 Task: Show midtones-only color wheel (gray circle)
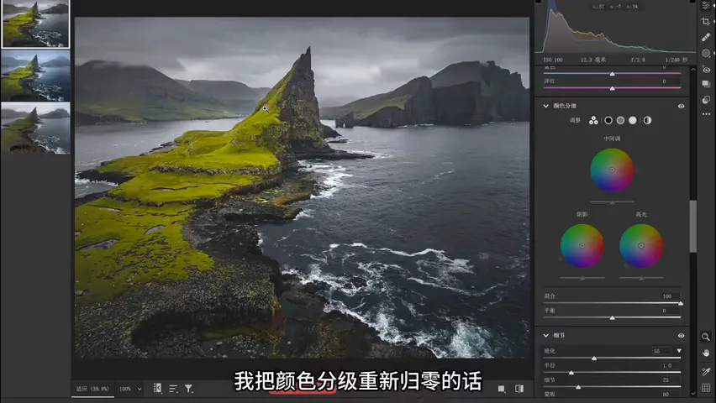(620, 121)
